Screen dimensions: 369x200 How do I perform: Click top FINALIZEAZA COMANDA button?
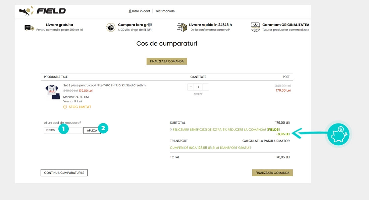tap(167, 61)
